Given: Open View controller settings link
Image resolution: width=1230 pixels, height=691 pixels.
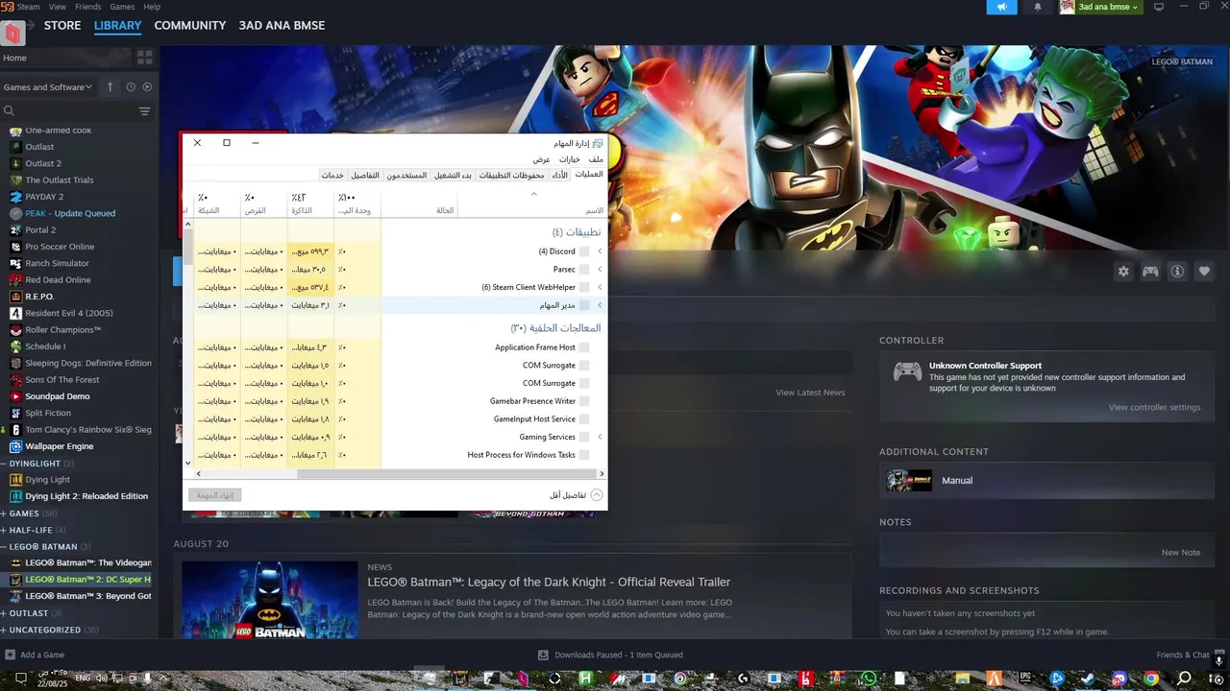Looking at the screenshot, I should tap(1154, 407).
